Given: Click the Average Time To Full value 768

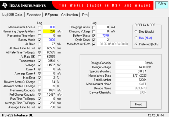Looking at the screenshot, I should pos(49,107).
